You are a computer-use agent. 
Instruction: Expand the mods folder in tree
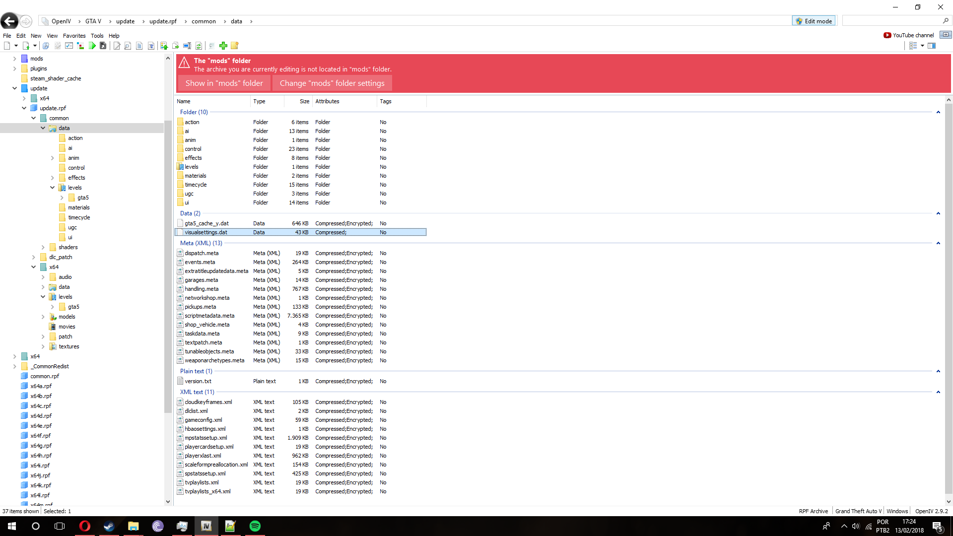click(x=14, y=59)
